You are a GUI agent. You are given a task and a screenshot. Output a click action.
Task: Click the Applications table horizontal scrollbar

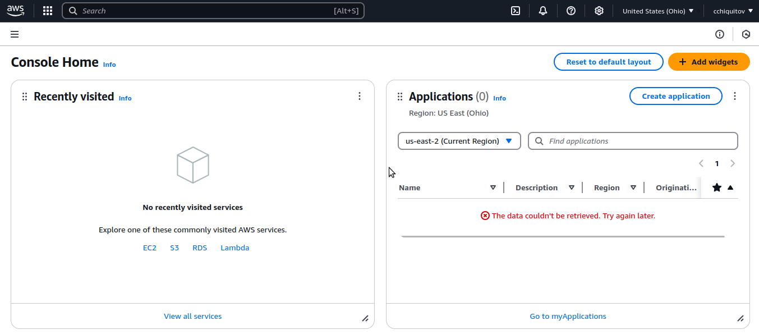click(x=563, y=236)
